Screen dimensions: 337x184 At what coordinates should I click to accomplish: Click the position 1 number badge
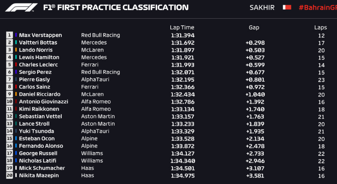click(x=9, y=35)
